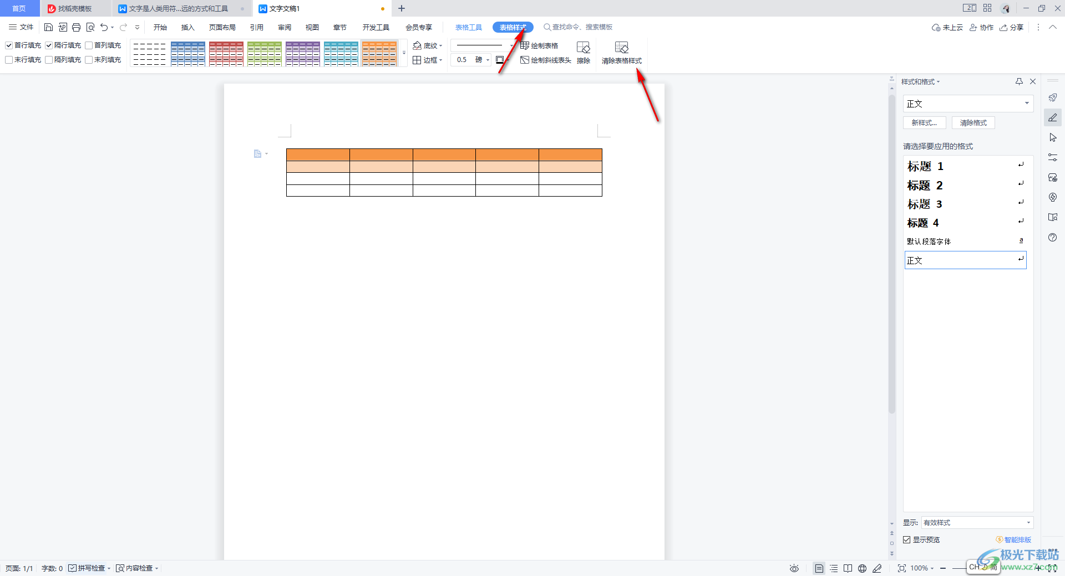Click the rocket sidebar icon
This screenshot has height=576, width=1065.
coord(1053,97)
